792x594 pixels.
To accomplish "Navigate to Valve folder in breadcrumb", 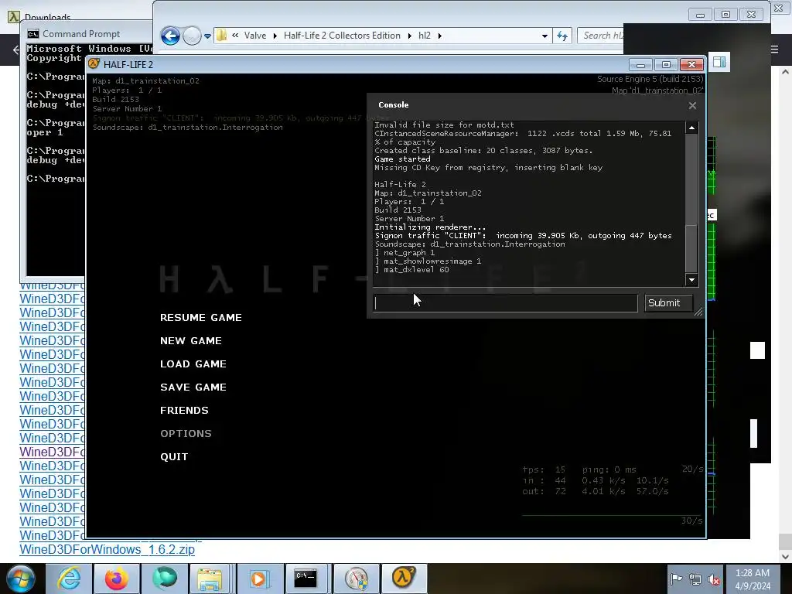I will 255,36.
